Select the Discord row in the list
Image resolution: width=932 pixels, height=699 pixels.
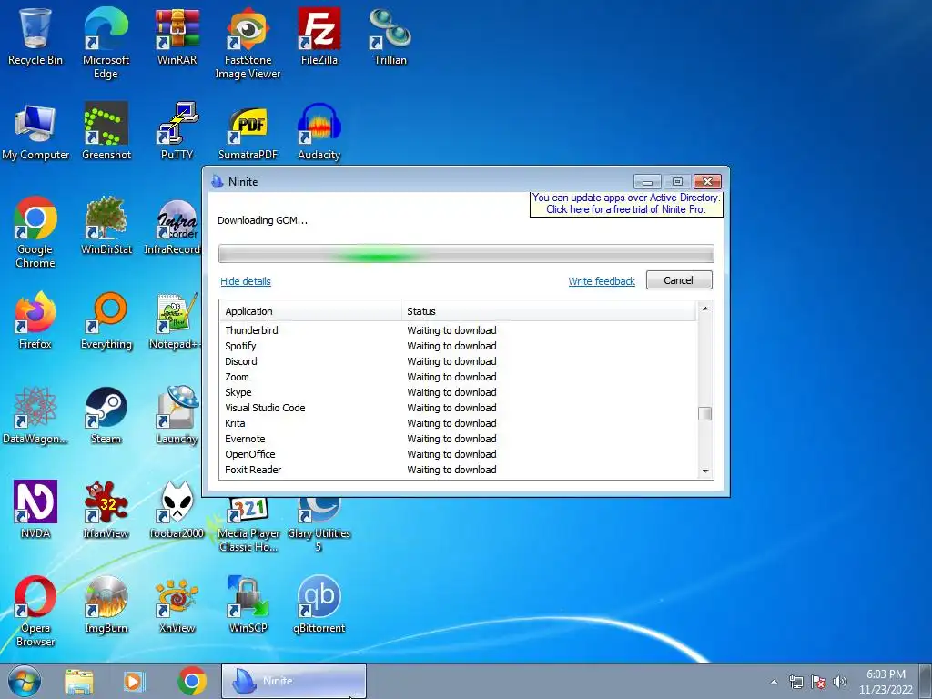pyautogui.click(x=459, y=360)
